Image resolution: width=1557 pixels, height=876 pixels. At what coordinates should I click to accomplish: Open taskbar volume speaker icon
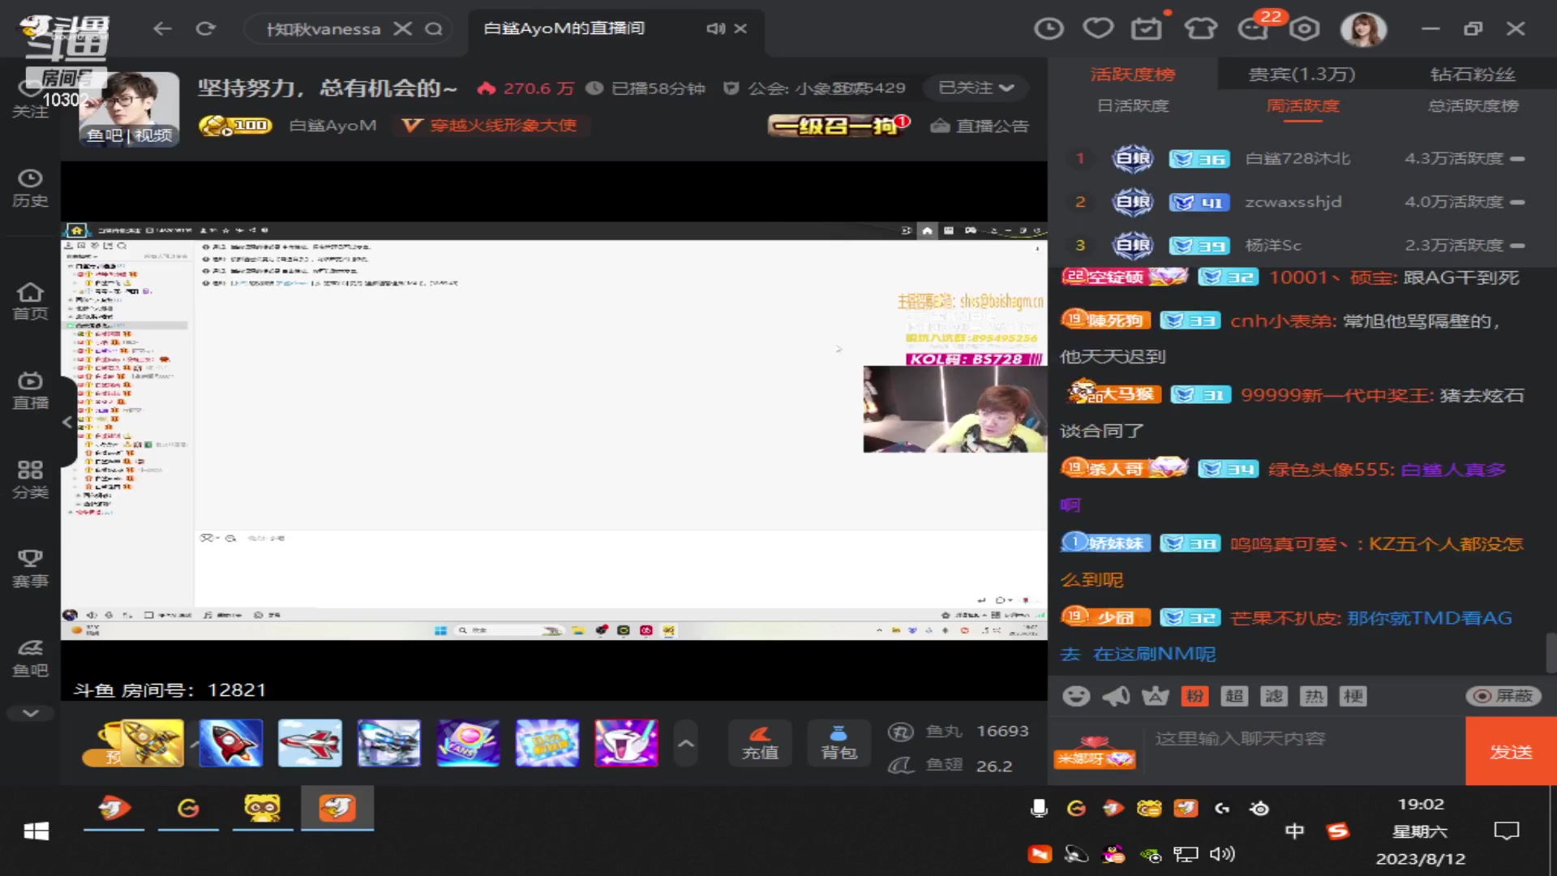point(1221,854)
